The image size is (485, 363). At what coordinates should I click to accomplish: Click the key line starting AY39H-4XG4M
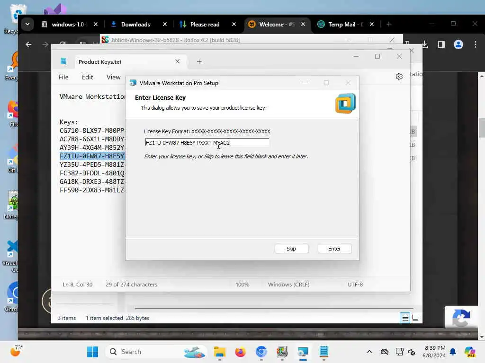[x=92, y=147]
